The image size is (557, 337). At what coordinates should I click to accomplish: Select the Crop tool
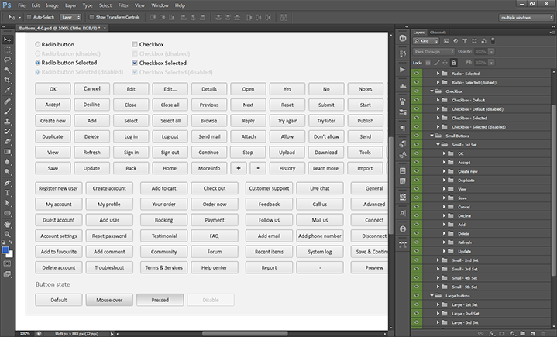click(7, 80)
